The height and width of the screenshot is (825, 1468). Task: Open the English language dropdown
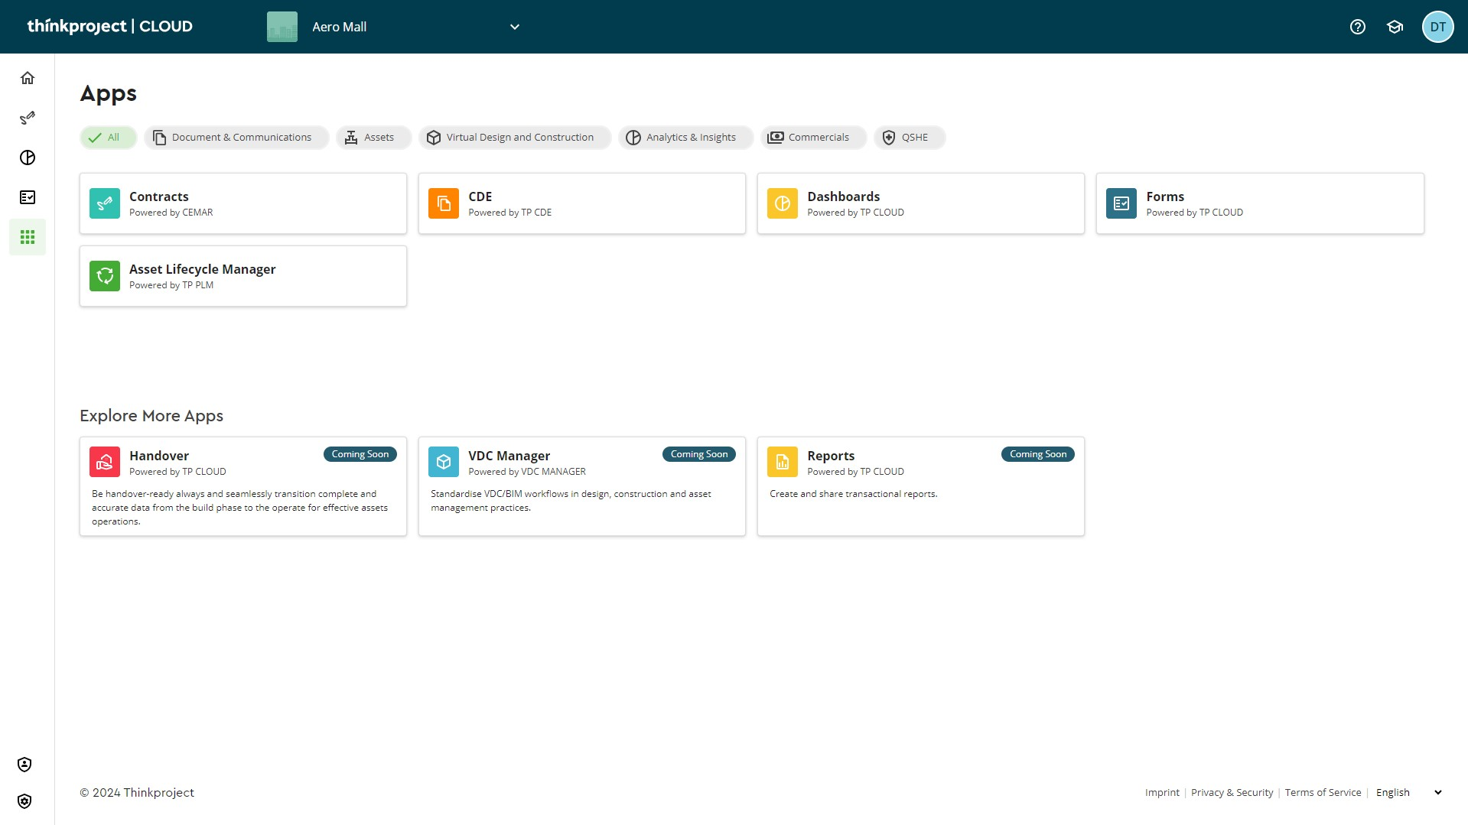point(1408,792)
